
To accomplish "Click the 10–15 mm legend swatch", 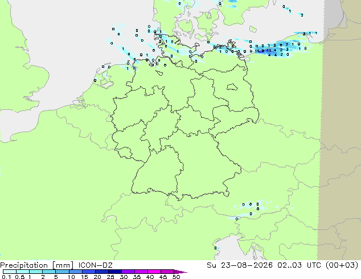I will [76, 272].
